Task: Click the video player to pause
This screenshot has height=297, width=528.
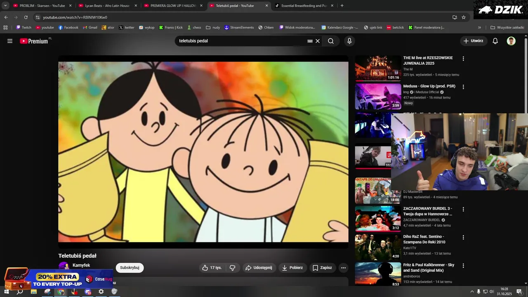Action: click(x=203, y=152)
